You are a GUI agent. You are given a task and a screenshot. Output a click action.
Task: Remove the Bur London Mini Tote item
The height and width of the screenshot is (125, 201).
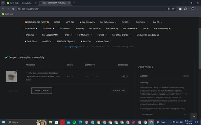pos(17,71)
